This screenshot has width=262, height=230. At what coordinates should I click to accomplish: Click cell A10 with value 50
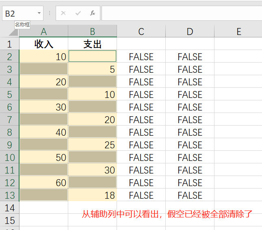pyautogui.click(x=43, y=157)
